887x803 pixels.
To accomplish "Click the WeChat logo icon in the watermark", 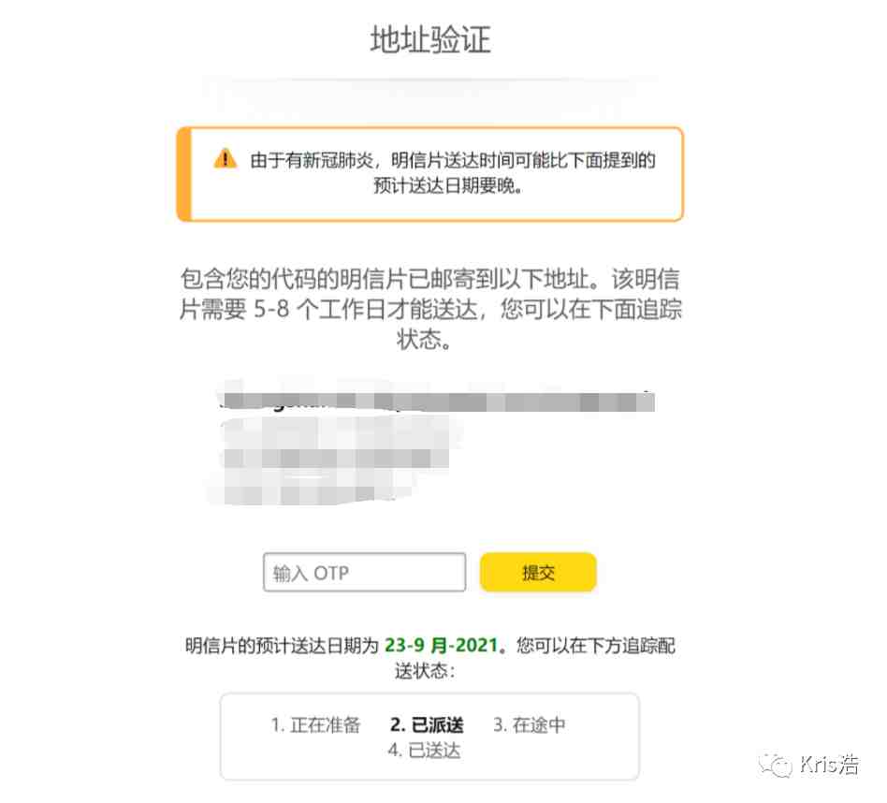I will click(776, 765).
